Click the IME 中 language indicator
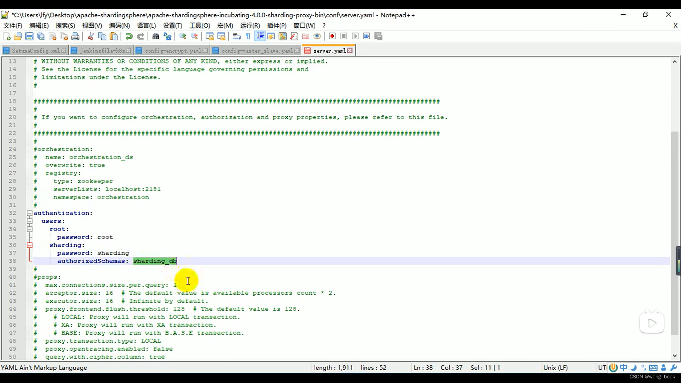This screenshot has height=383, width=681. pyautogui.click(x=624, y=368)
